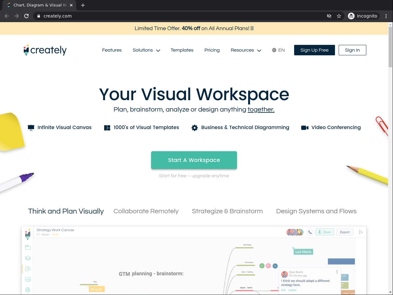
Task: Click the Visual Templates grid icon
Action: point(107,128)
